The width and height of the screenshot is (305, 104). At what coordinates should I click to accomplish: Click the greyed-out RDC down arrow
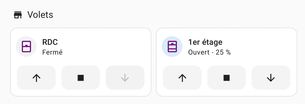[x=125, y=78]
